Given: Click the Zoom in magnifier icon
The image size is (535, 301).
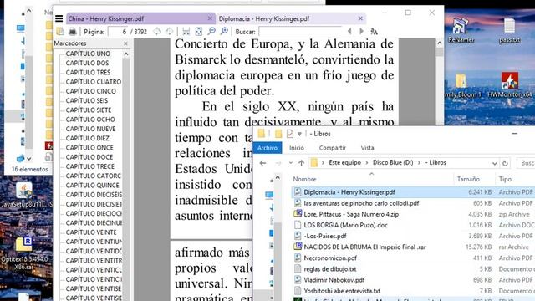Looking at the screenshot, I should coord(224,32).
